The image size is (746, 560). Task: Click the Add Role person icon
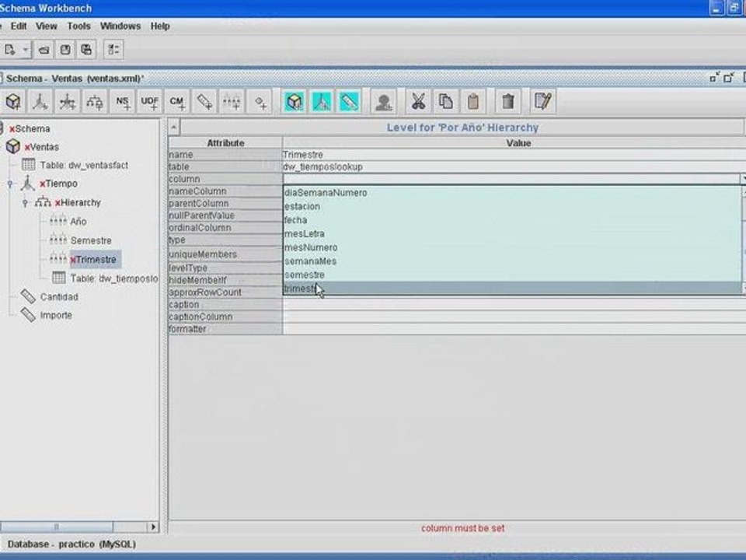pyautogui.click(x=383, y=101)
